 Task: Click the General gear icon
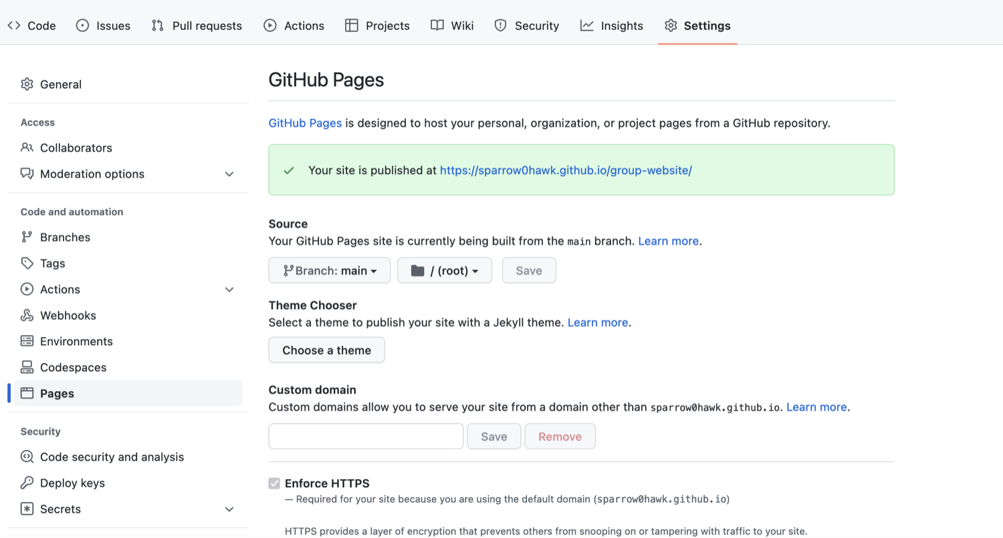tap(27, 84)
